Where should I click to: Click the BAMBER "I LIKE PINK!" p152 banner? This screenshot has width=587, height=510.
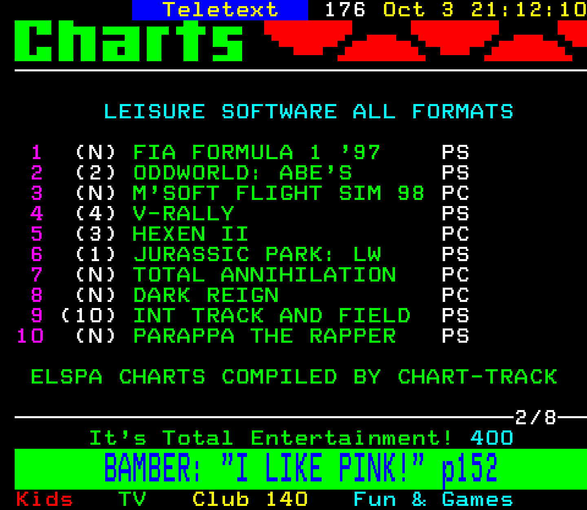click(301, 469)
